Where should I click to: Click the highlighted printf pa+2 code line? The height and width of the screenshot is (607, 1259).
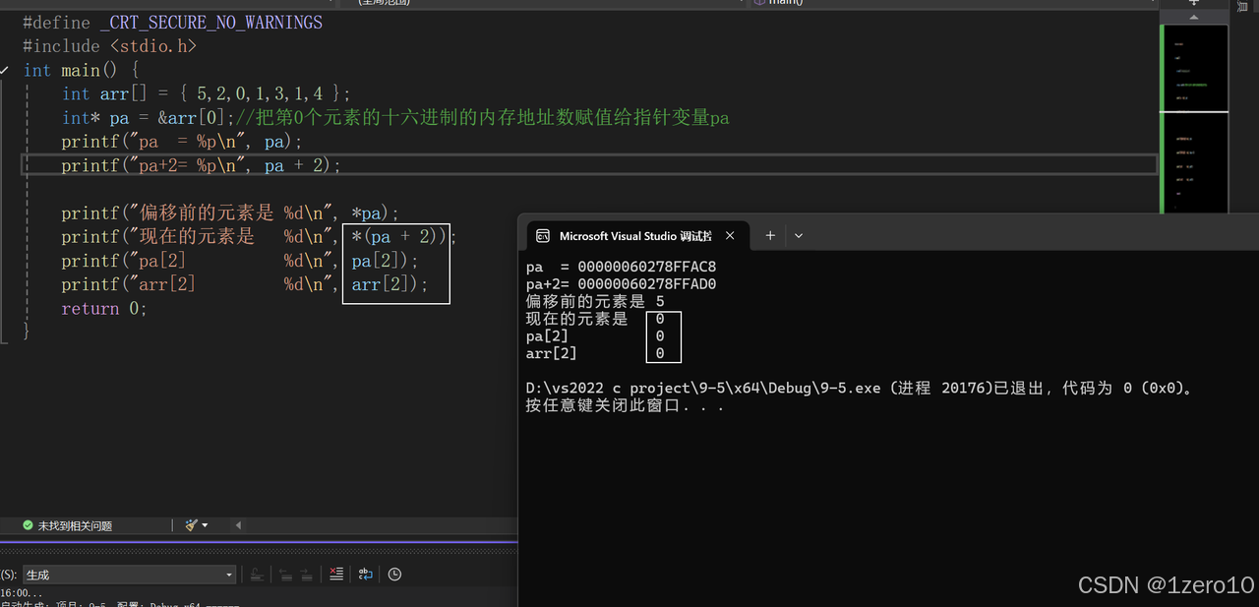(201, 165)
